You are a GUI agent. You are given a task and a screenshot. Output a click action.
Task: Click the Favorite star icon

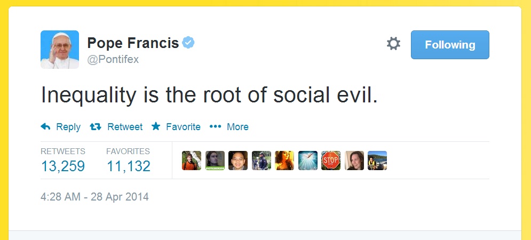tap(156, 127)
